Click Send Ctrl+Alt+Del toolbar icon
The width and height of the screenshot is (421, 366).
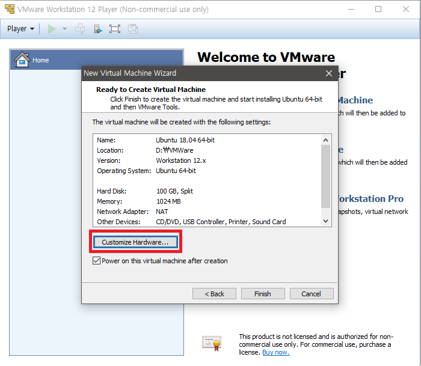80,29
